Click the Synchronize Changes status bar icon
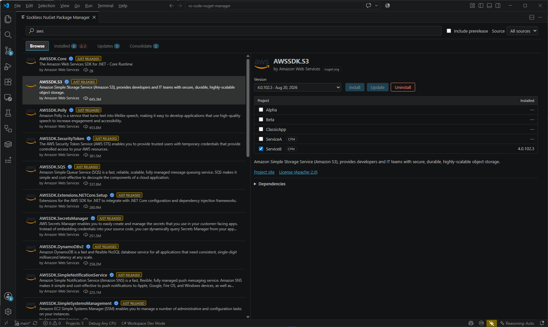548x327 pixels. (35, 323)
